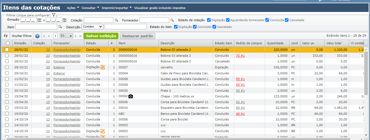Click the Ocultar filtros button
370x140 pixels.
click(22, 36)
